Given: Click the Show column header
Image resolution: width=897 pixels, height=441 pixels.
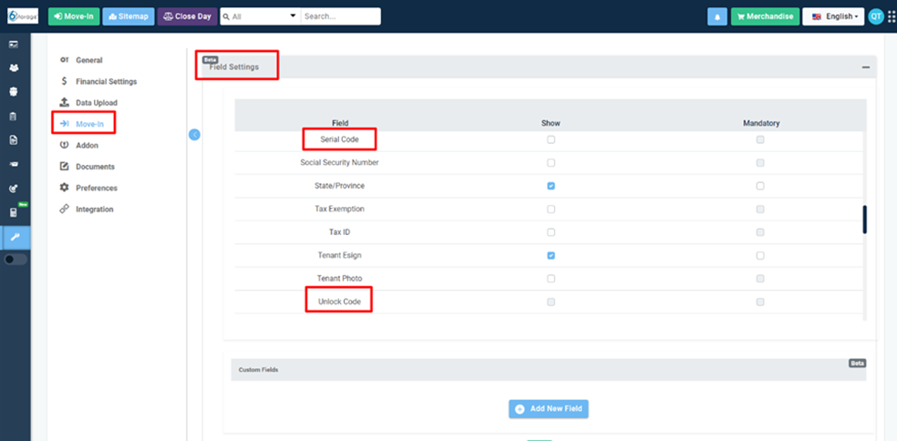Looking at the screenshot, I should pyautogui.click(x=551, y=123).
